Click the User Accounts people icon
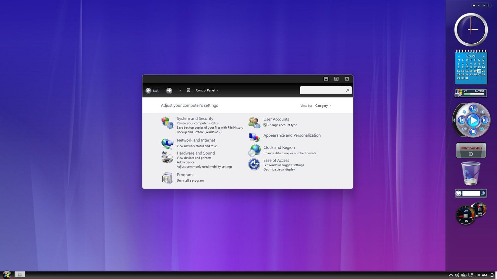497x279 pixels. [x=254, y=122]
